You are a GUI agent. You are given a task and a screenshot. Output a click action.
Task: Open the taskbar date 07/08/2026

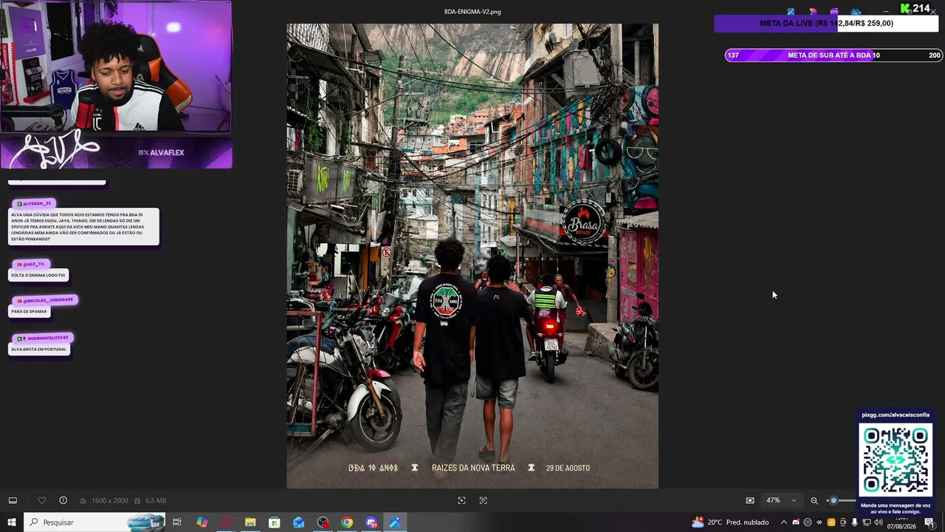(x=901, y=526)
